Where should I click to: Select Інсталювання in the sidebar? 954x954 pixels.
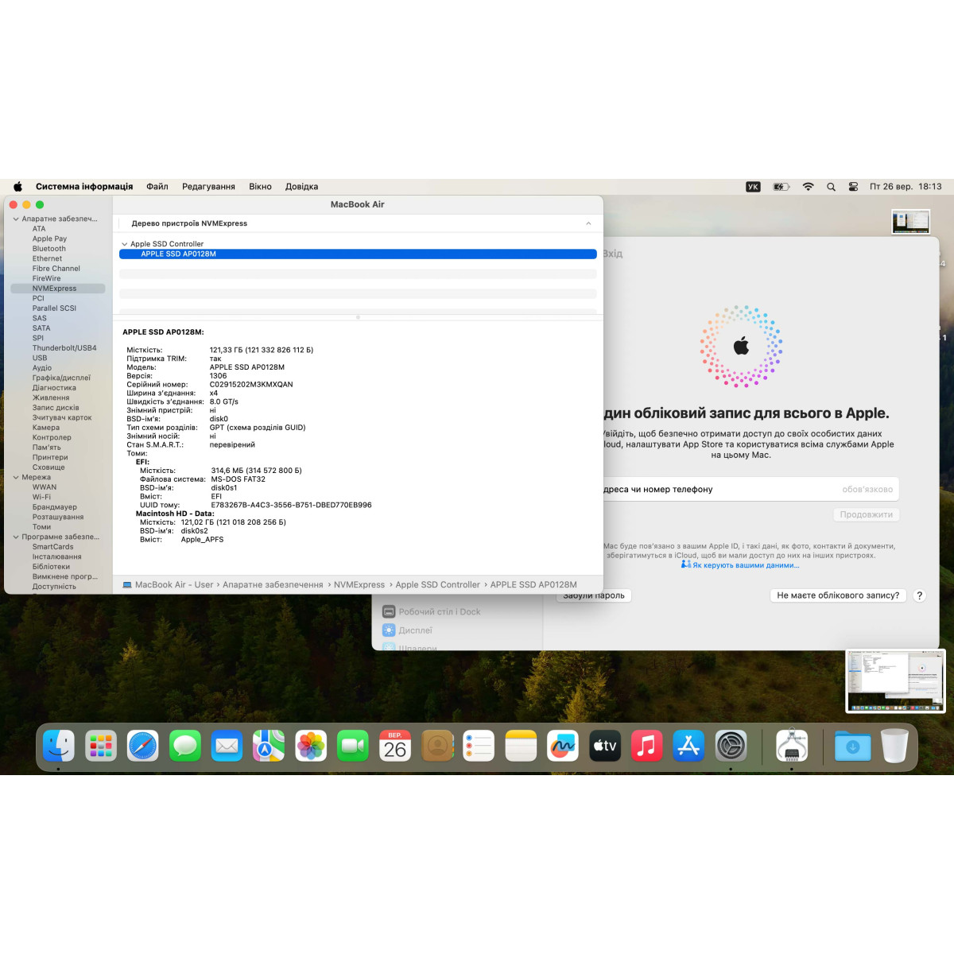(56, 556)
